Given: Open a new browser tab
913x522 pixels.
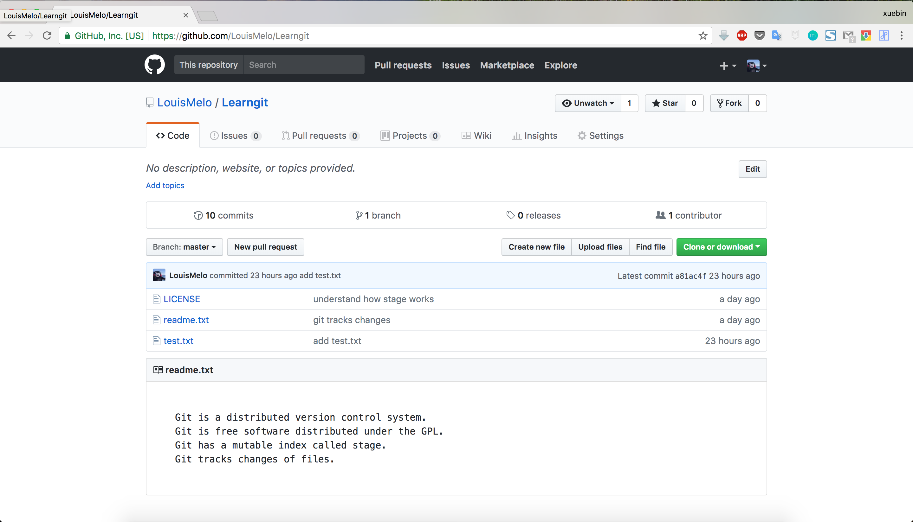Looking at the screenshot, I should click(207, 16).
